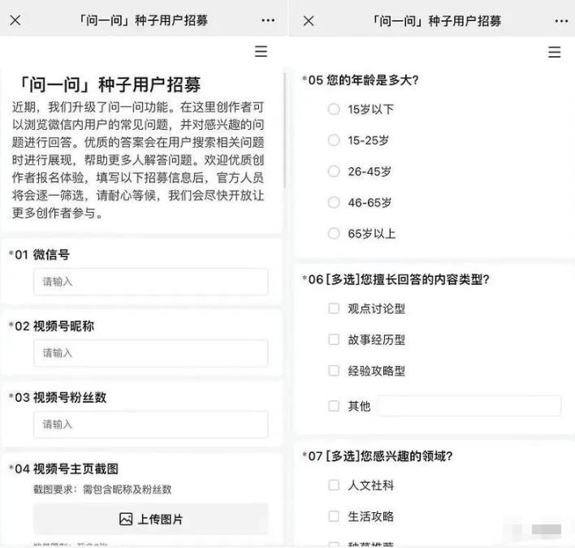Check the 人文社科 interest field
The image size is (575, 548).
(334, 485)
